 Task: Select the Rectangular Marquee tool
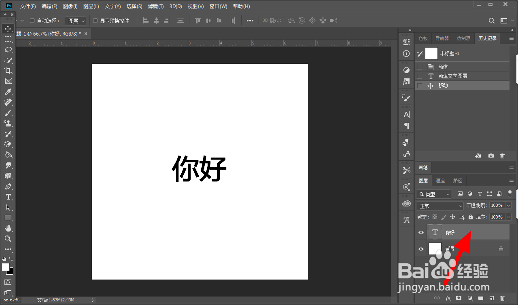pyautogui.click(x=8, y=39)
